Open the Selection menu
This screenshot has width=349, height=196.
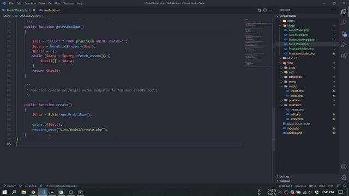coord(30,3)
